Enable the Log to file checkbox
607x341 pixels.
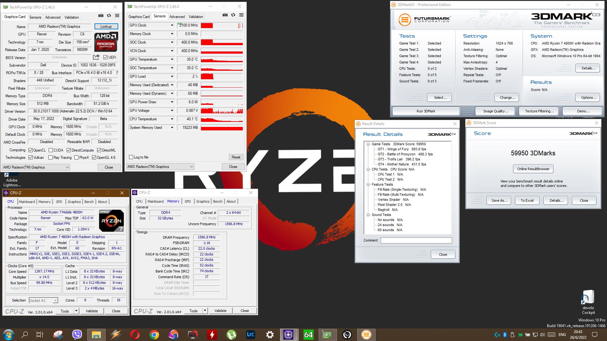(x=131, y=157)
